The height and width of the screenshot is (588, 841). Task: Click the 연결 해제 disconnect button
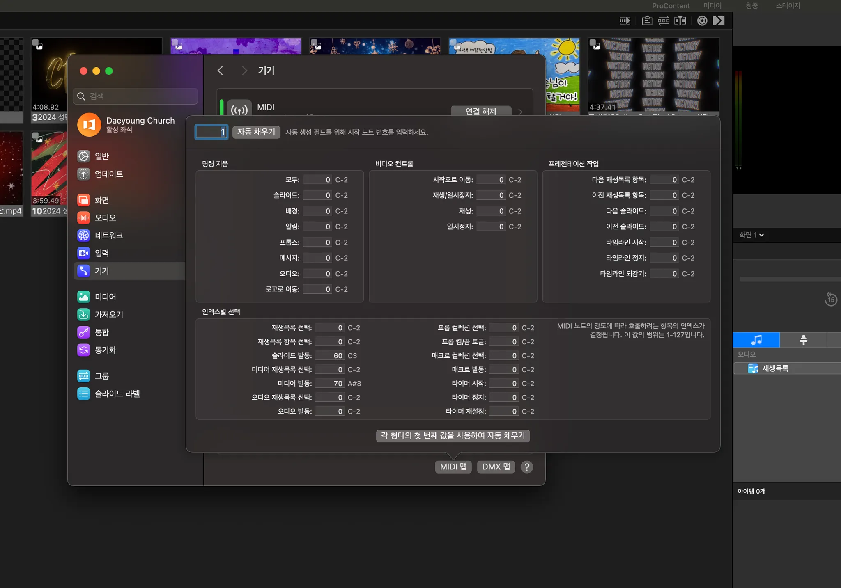pyautogui.click(x=480, y=111)
